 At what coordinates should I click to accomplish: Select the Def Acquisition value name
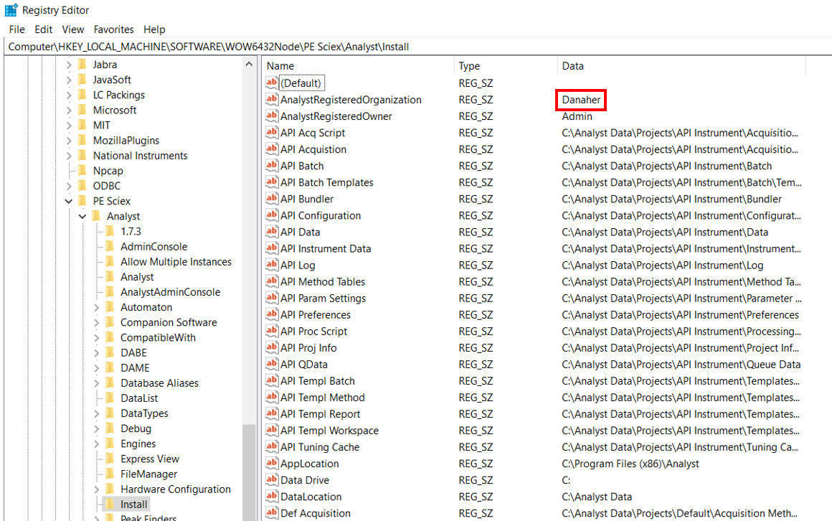[315, 513]
